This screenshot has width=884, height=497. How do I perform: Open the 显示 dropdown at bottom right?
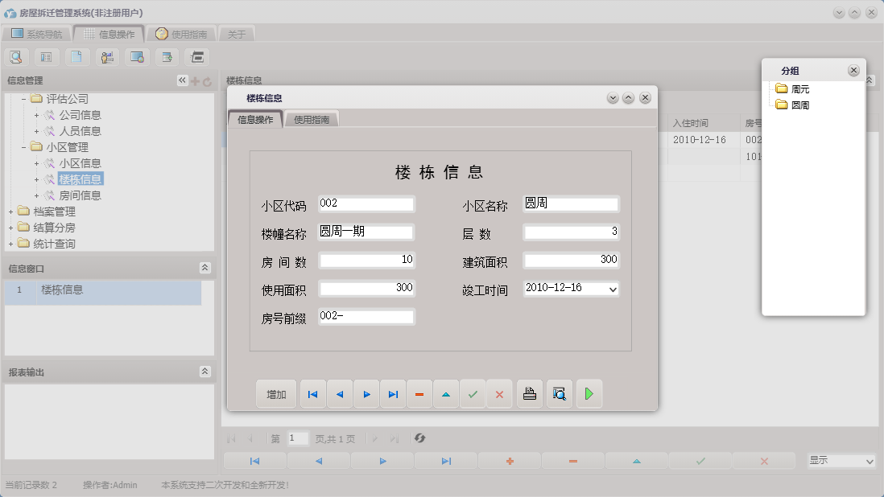pos(841,461)
